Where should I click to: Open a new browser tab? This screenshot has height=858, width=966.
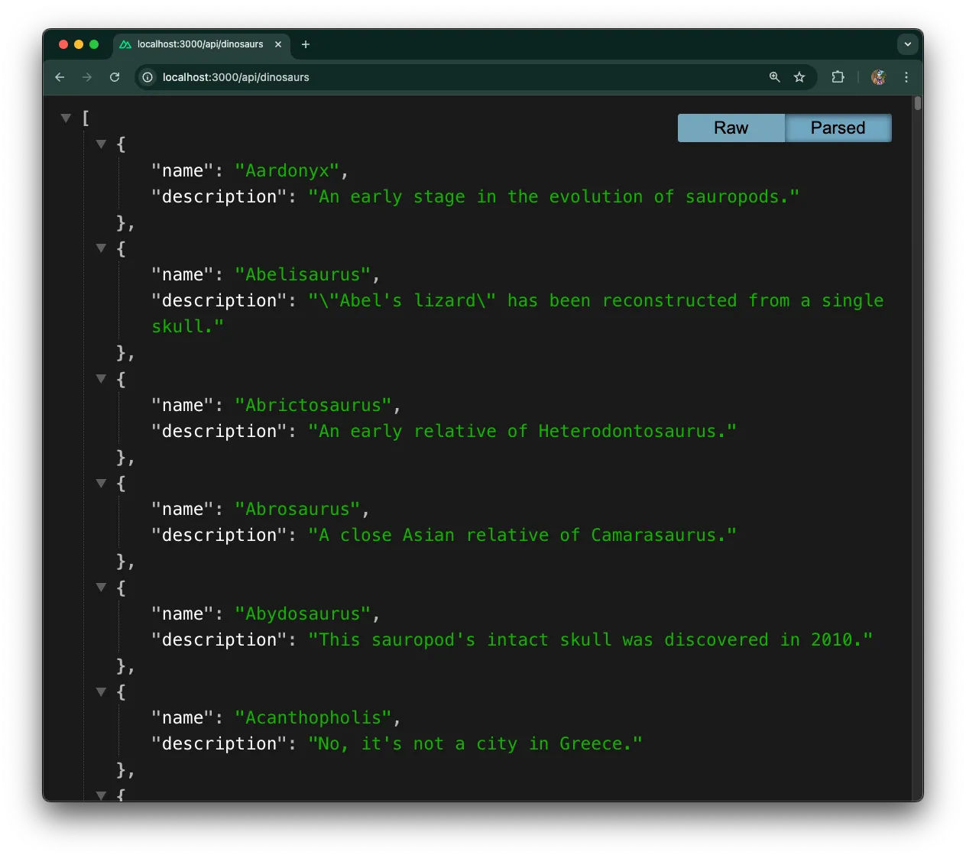coord(306,44)
